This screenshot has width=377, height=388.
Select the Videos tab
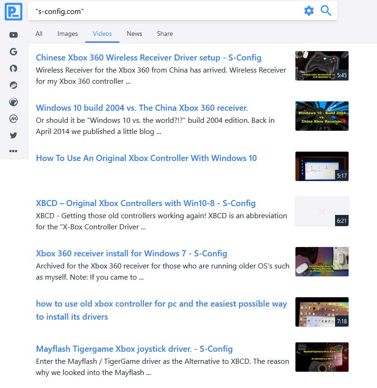click(102, 33)
